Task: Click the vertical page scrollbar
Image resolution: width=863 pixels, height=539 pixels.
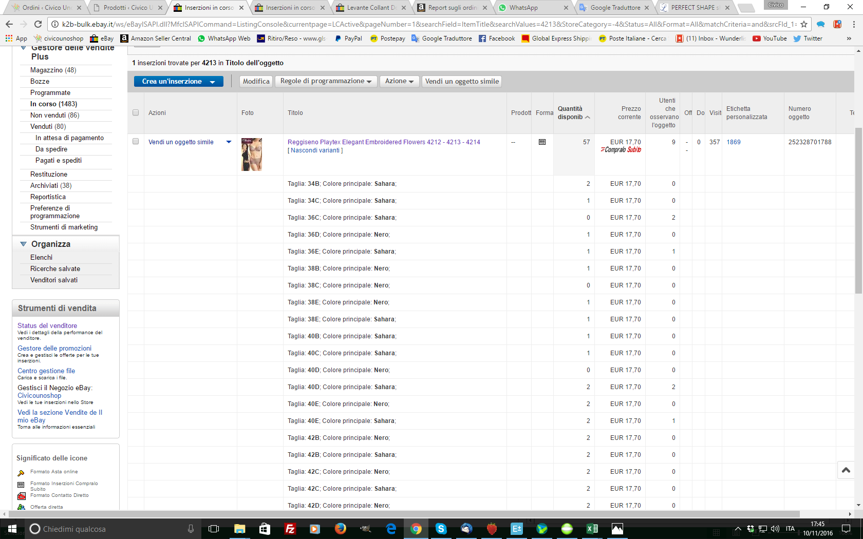Action: (x=858, y=210)
